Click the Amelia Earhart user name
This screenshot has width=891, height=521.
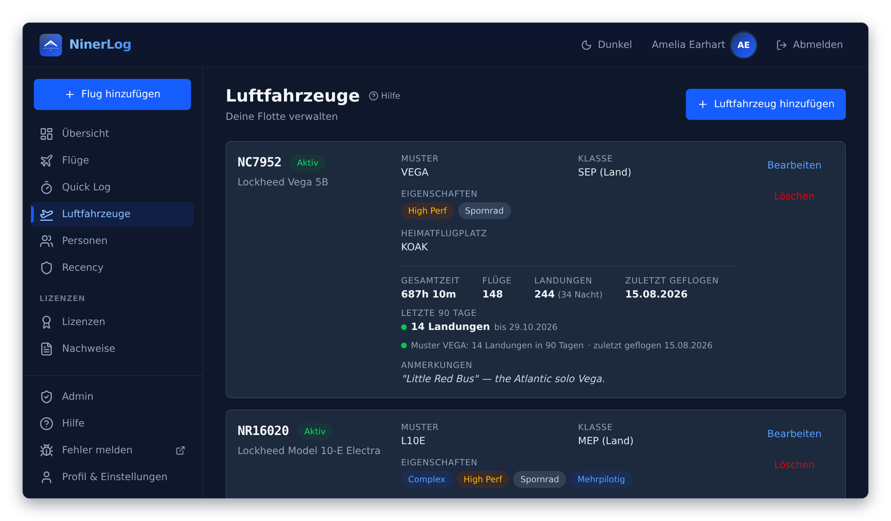pos(688,45)
